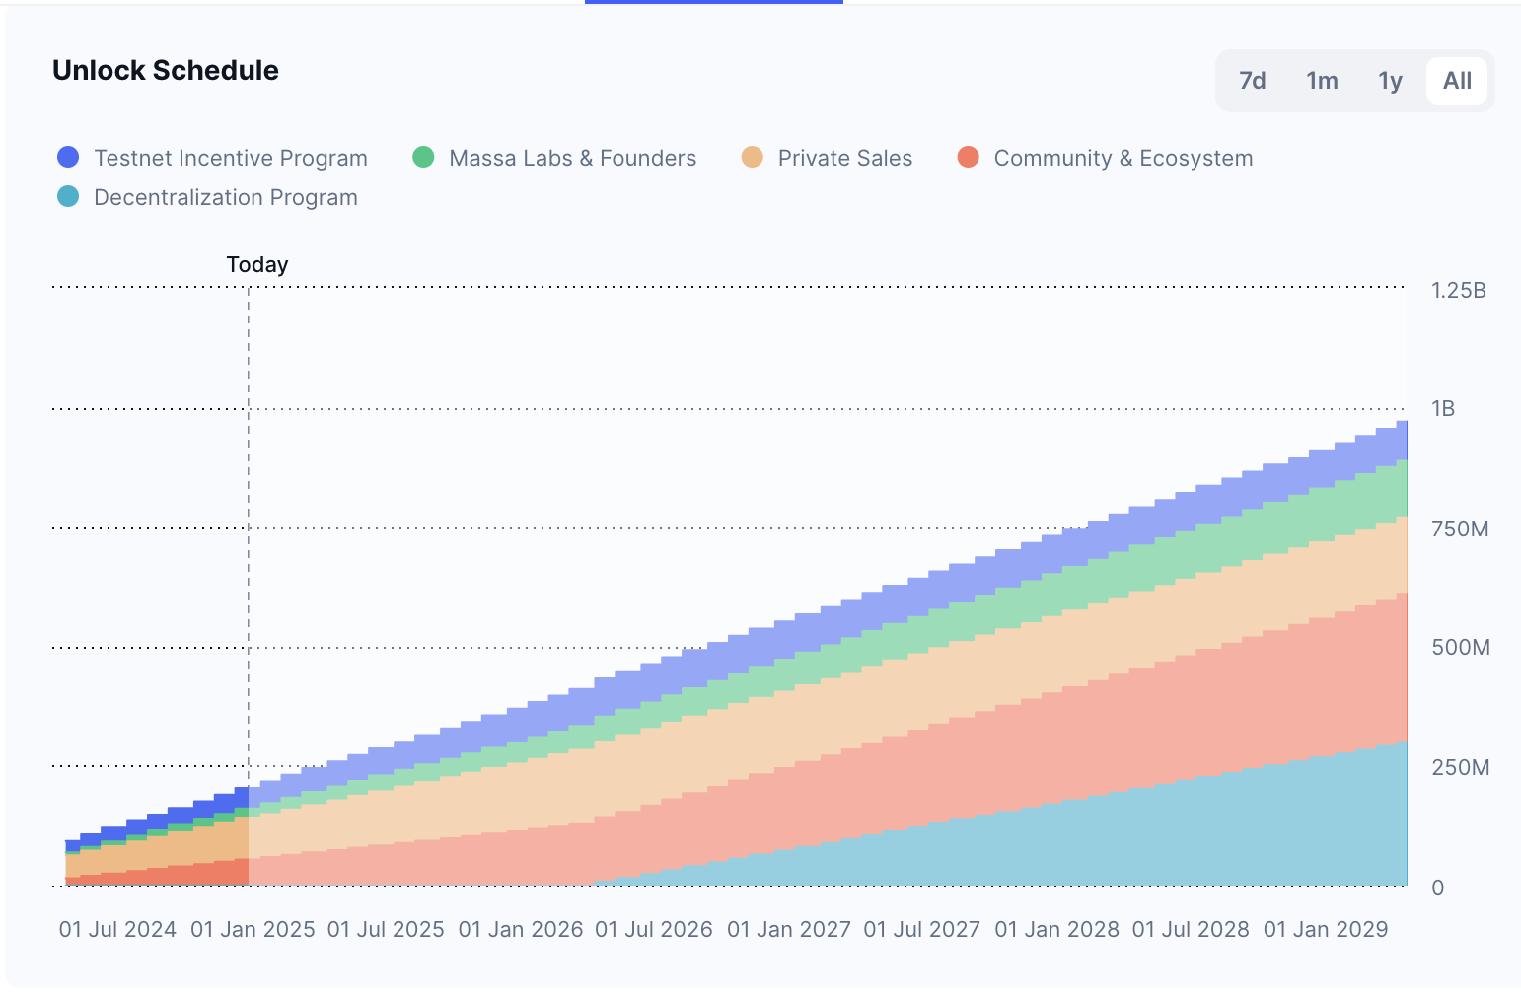This screenshot has width=1521, height=992.
Task: Click the green Massa Labs & Founders dot
Action: click(x=423, y=158)
